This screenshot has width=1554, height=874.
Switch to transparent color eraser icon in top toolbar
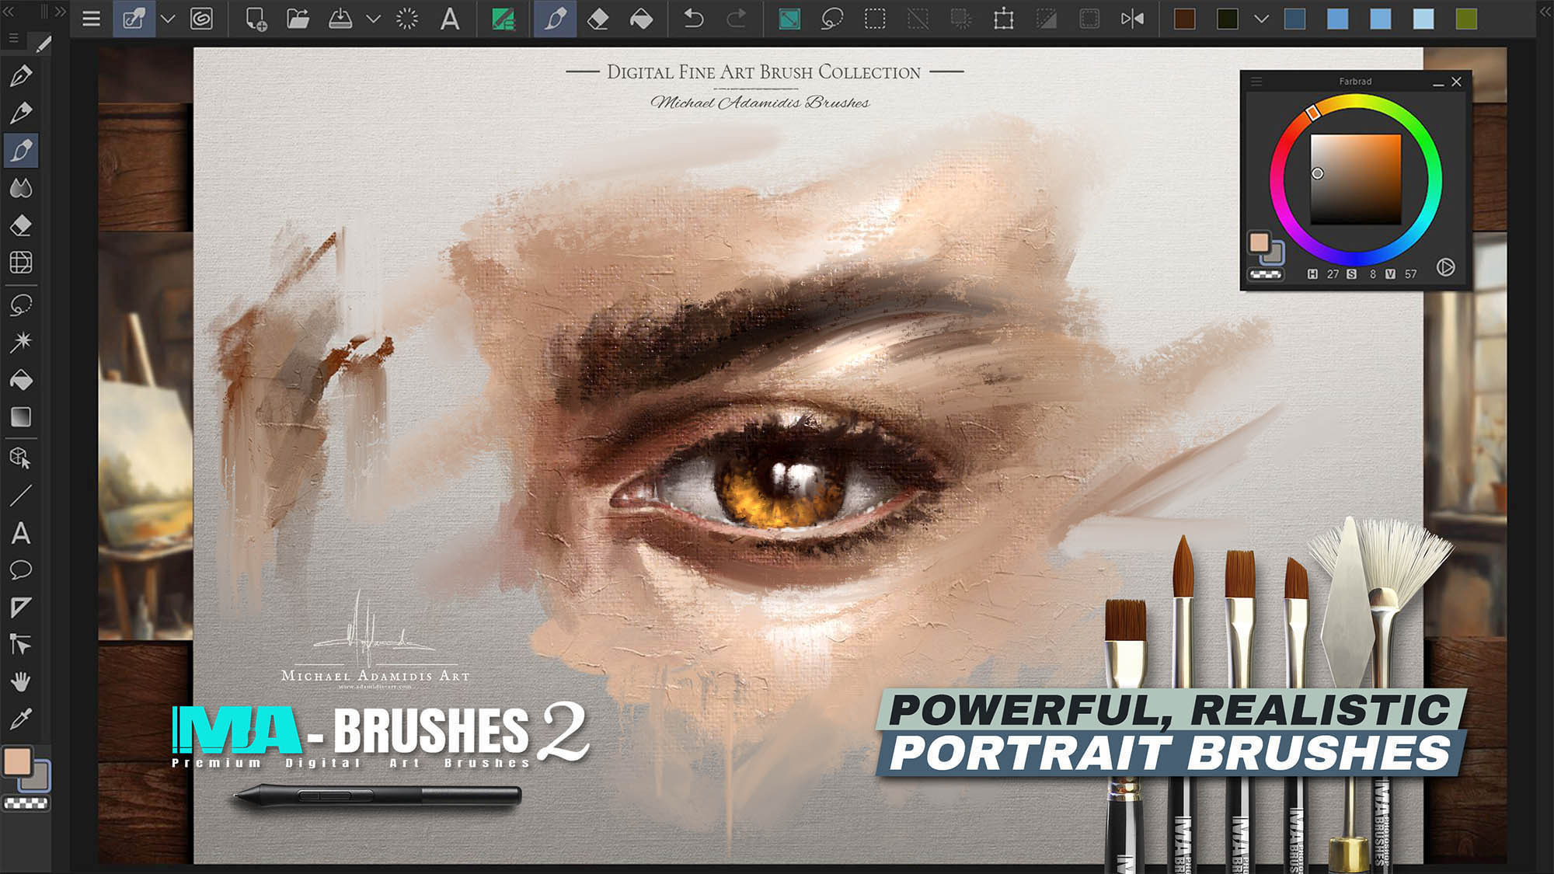tap(598, 19)
